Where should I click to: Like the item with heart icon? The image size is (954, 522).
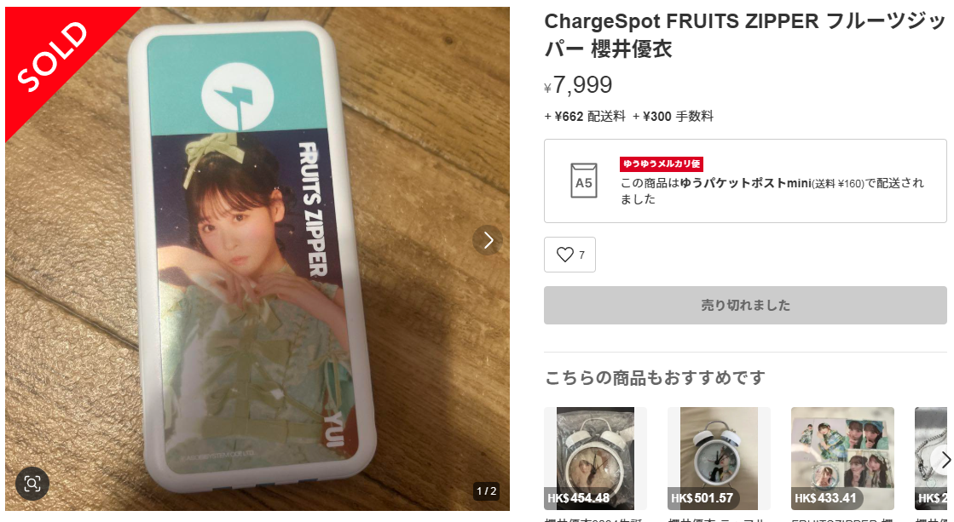570,255
